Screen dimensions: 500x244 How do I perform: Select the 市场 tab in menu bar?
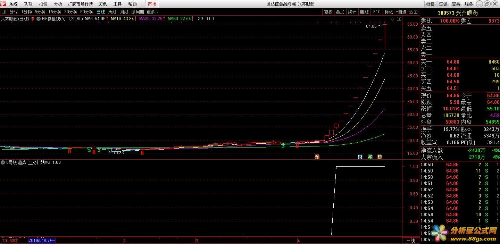152,4
